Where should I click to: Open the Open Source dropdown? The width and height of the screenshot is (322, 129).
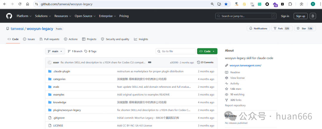coord(85,16)
